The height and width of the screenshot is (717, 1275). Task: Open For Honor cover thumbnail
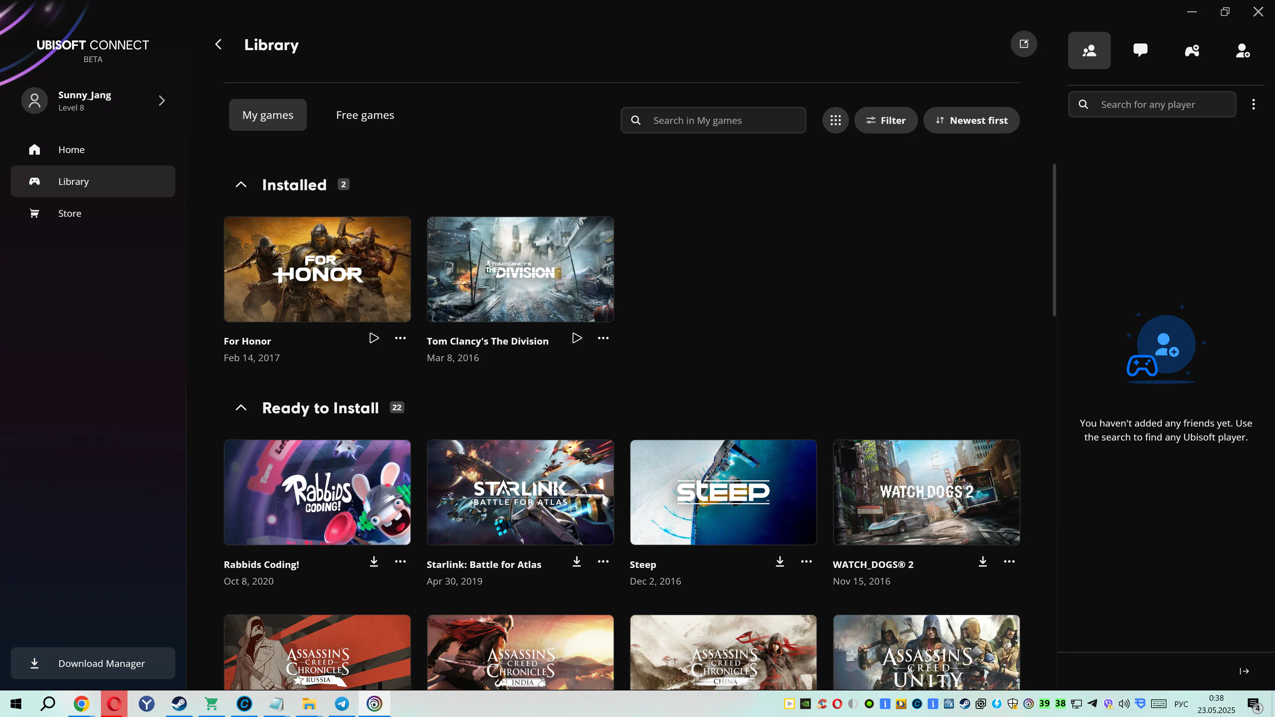point(317,269)
